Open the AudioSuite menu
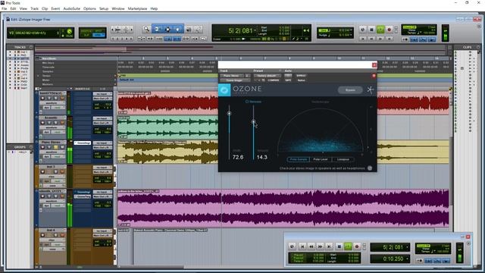485x273 pixels. tap(71, 8)
